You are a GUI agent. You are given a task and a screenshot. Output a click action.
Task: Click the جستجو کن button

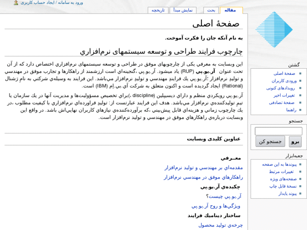270,141
